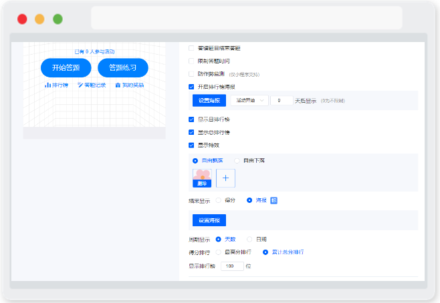Viewport: 440px width, 303px height.
Task: Focus the days field before 天后显示
Action: tap(282, 101)
